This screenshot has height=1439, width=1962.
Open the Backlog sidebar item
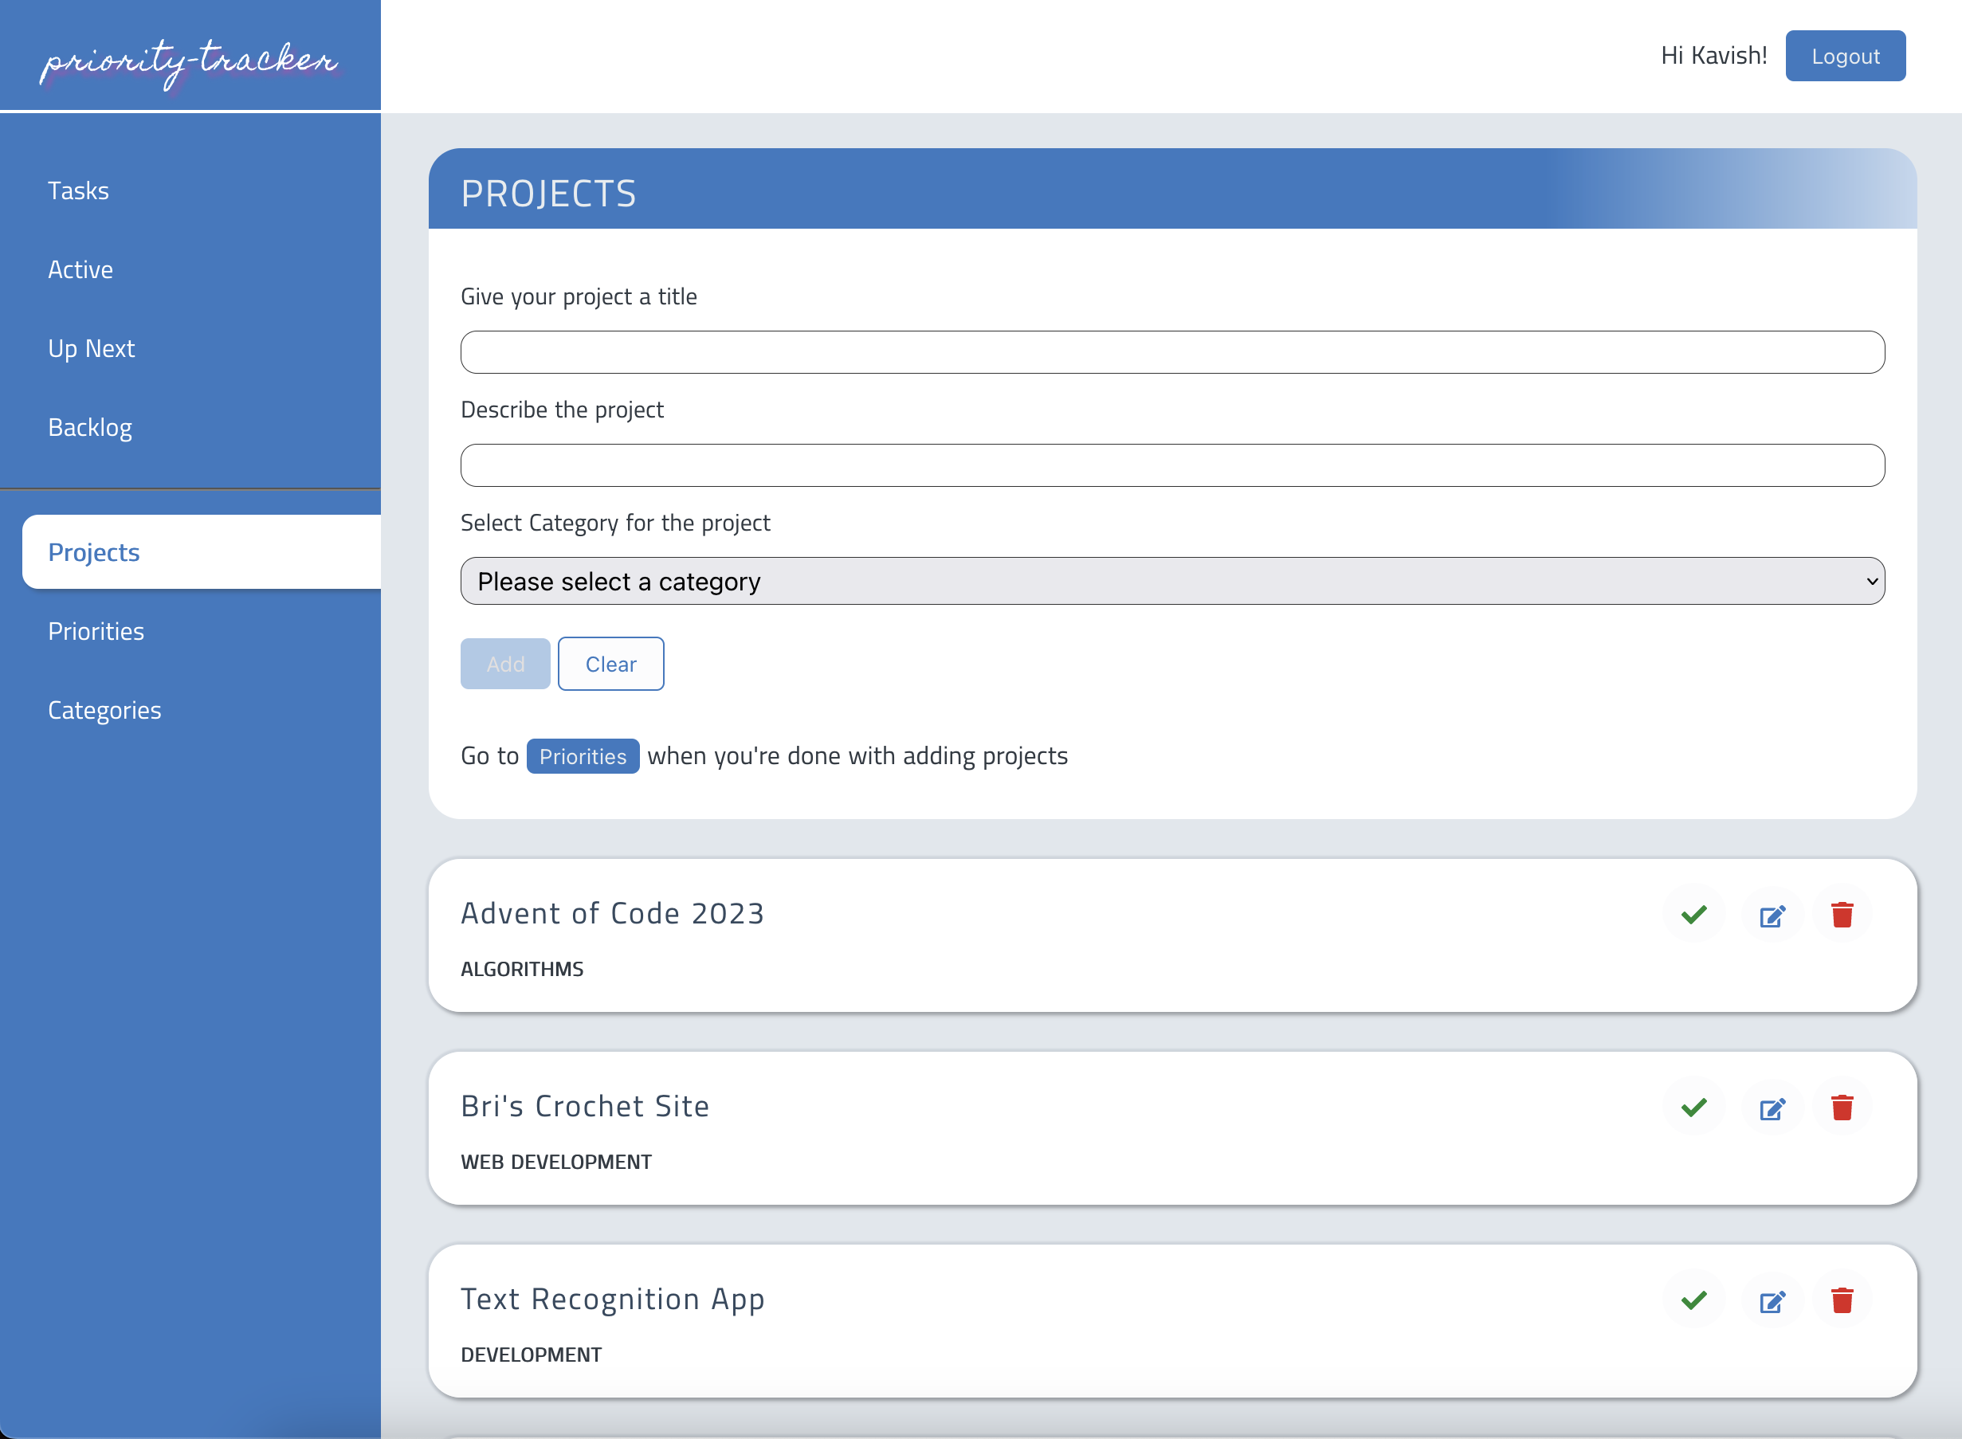click(x=90, y=428)
